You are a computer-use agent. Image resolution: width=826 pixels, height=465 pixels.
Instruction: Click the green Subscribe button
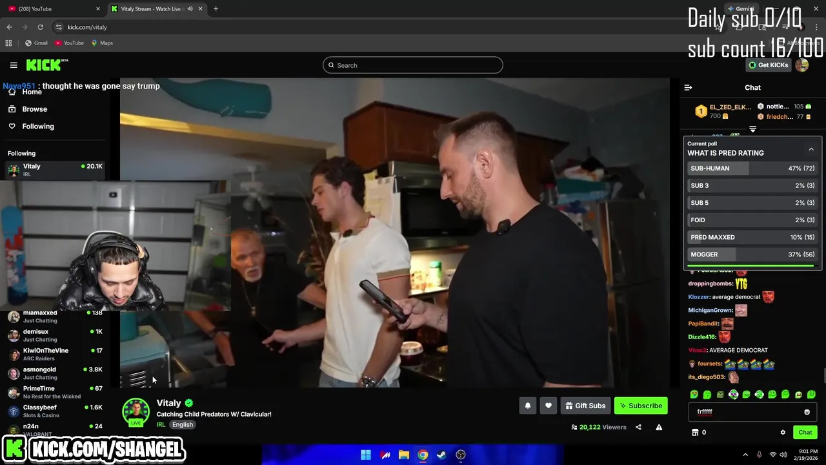click(x=641, y=406)
